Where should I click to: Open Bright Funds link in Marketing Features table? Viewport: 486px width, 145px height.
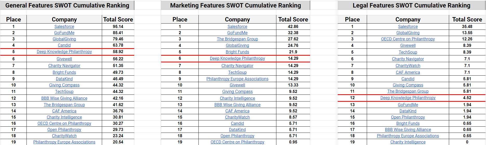point(237,52)
